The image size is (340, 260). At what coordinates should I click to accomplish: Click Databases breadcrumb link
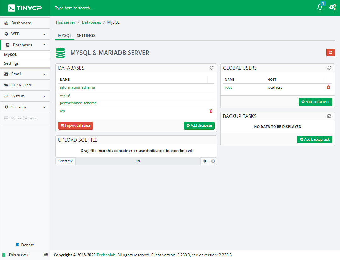click(x=91, y=22)
